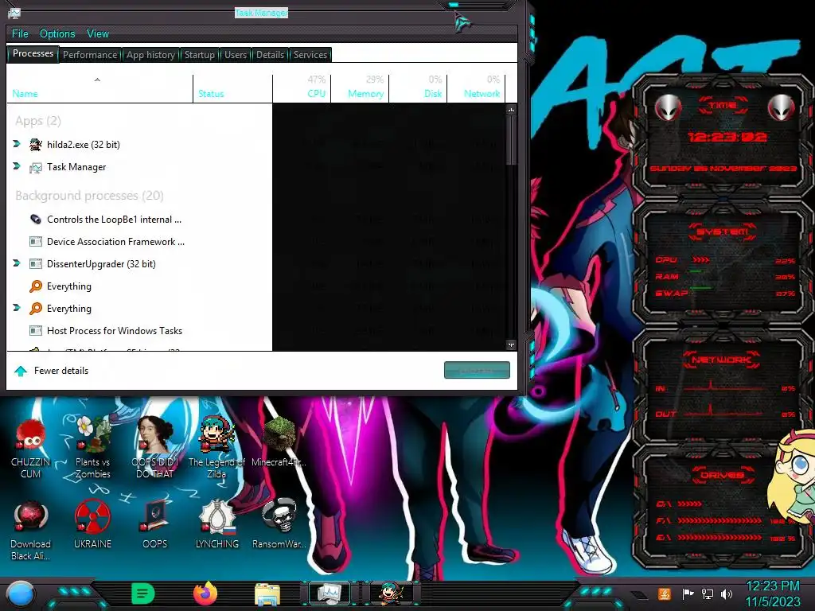Click Task Manager title bar icon
815x611 pixels.
pyautogui.click(x=14, y=13)
